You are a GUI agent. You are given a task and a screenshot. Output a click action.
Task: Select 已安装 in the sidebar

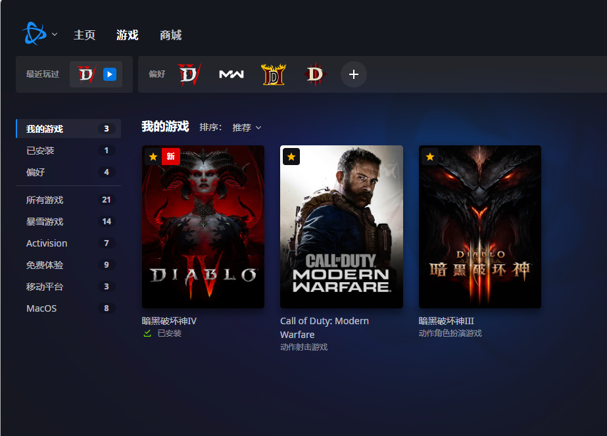pos(68,150)
